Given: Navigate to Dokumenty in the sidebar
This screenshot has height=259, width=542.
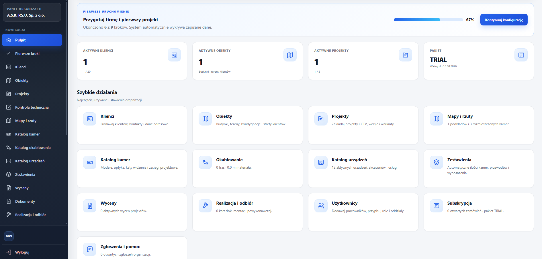Looking at the screenshot, I should click(x=32, y=201).
